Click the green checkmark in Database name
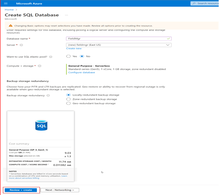The image size is (219, 195). 168,38
